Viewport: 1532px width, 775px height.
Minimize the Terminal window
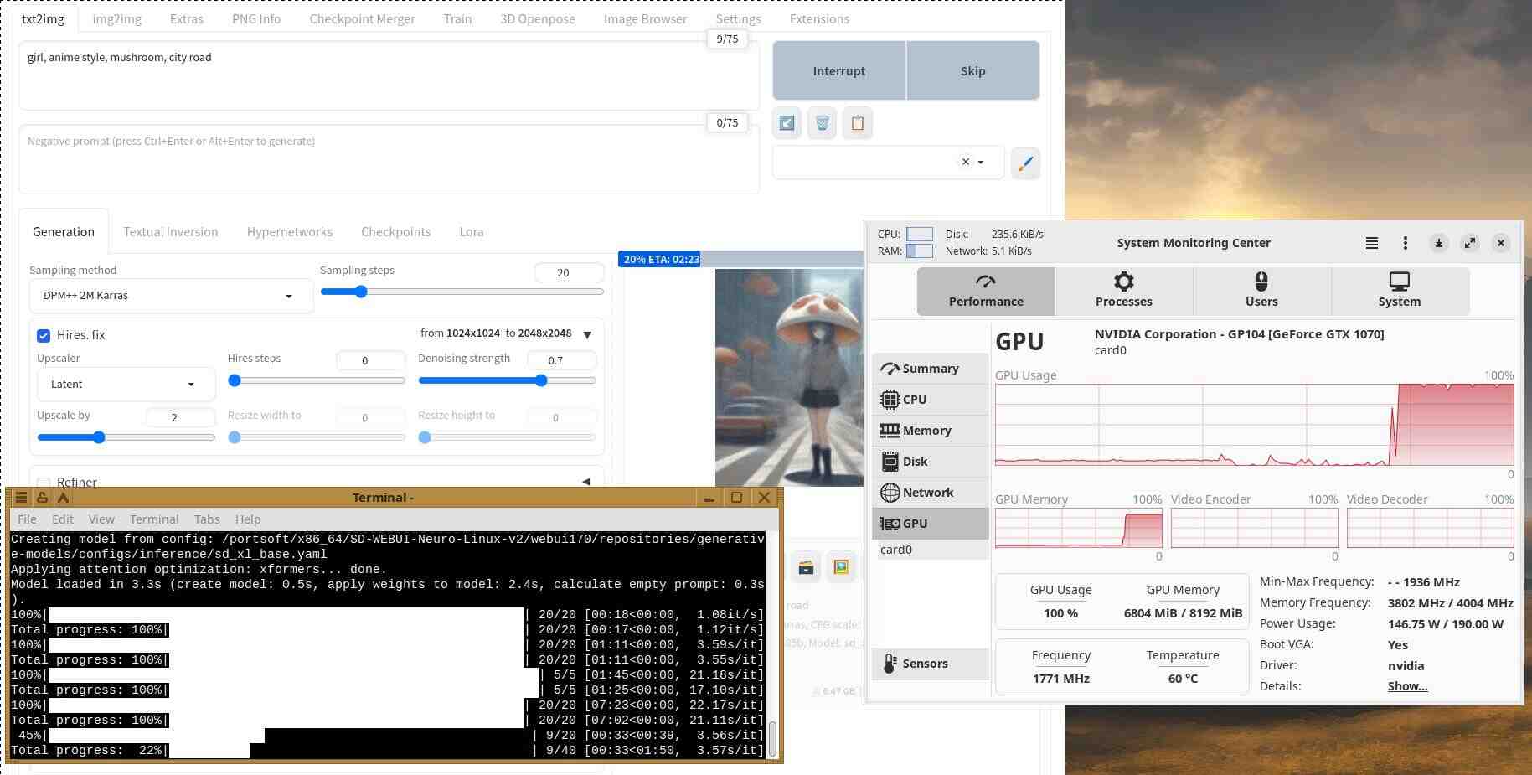click(x=709, y=498)
